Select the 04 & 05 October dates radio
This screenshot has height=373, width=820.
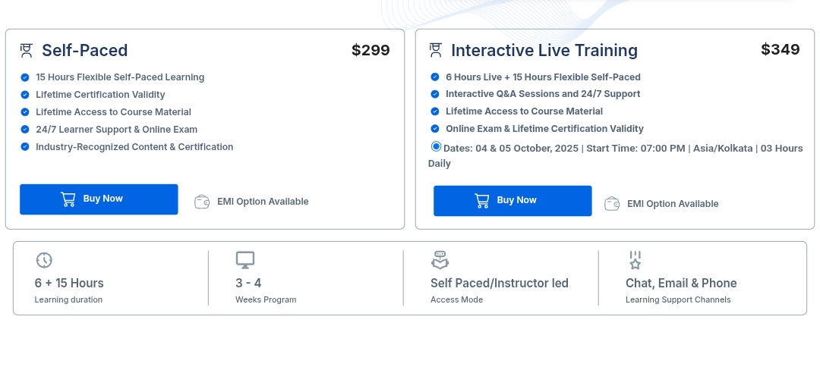(x=436, y=147)
